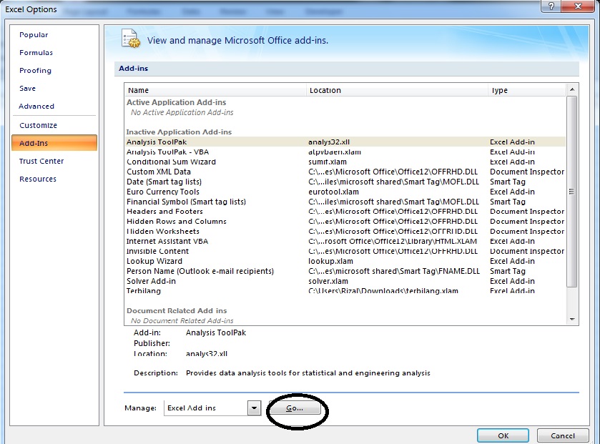600x444 pixels.
Task: Dismiss dialog with Cancel button
Action: tap(563, 435)
